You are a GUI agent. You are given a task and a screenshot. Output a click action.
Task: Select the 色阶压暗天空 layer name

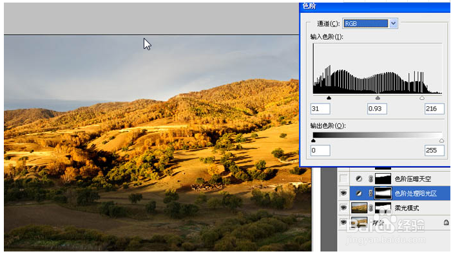pos(413,179)
